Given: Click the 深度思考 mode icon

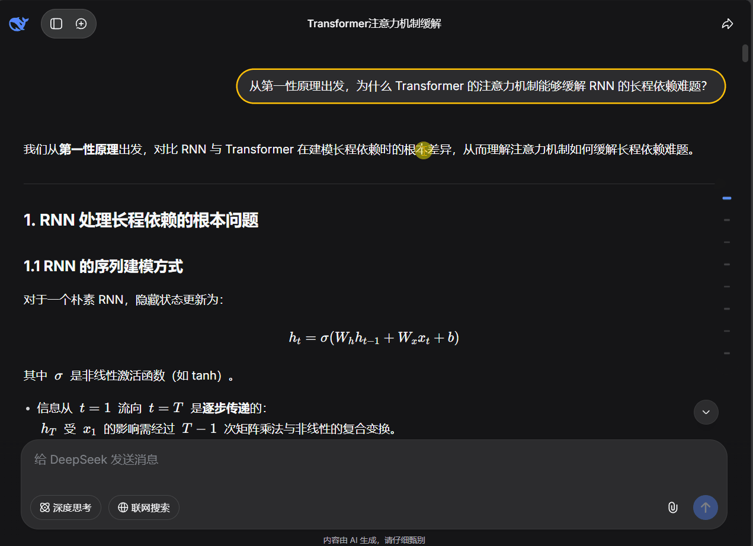Looking at the screenshot, I should (44, 508).
